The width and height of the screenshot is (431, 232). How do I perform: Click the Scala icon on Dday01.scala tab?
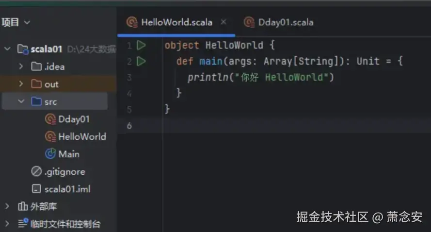(x=249, y=22)
